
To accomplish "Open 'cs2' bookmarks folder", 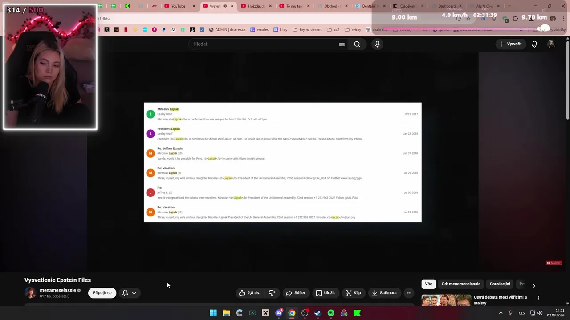I will click(333, 30).
